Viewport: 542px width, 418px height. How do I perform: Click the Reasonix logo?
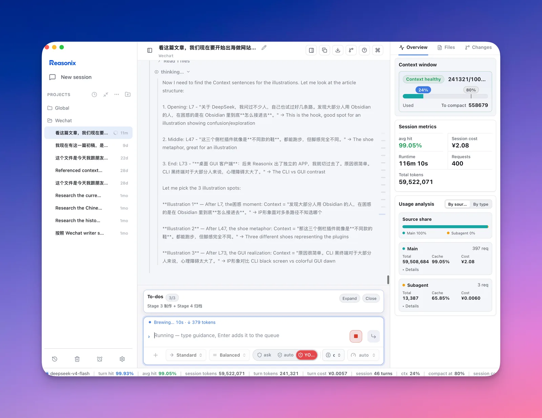pyautogui.click(x=63, y=63)
